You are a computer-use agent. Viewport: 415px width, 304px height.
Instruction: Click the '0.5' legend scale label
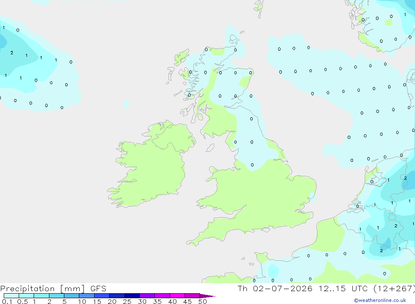click(x=22, y=302)
